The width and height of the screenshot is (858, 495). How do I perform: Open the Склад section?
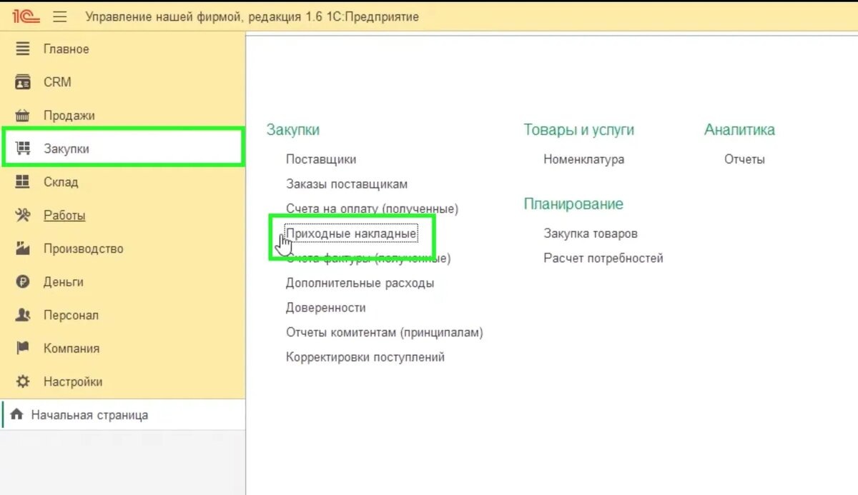pos(61,182)
